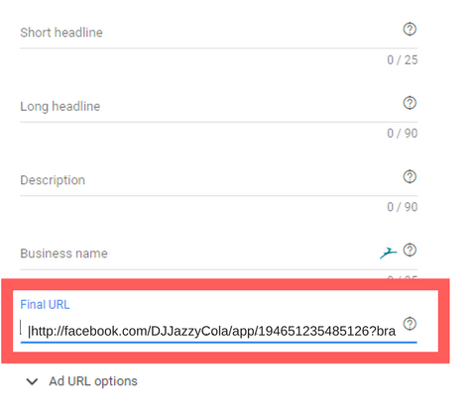
Task: Click the Ad URL options label
Action: pyautogui.click(x=93, y=381)
